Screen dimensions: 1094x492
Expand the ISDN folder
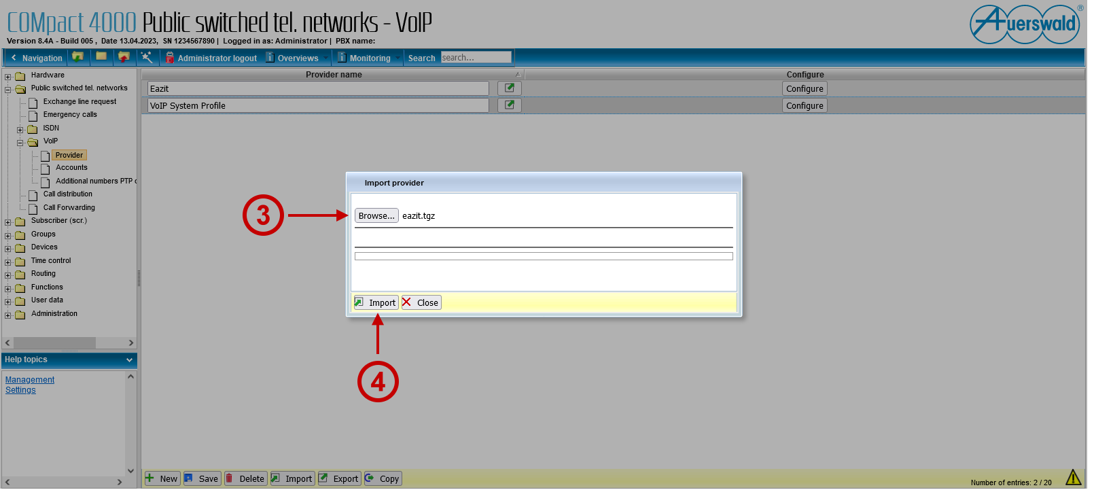20,130
